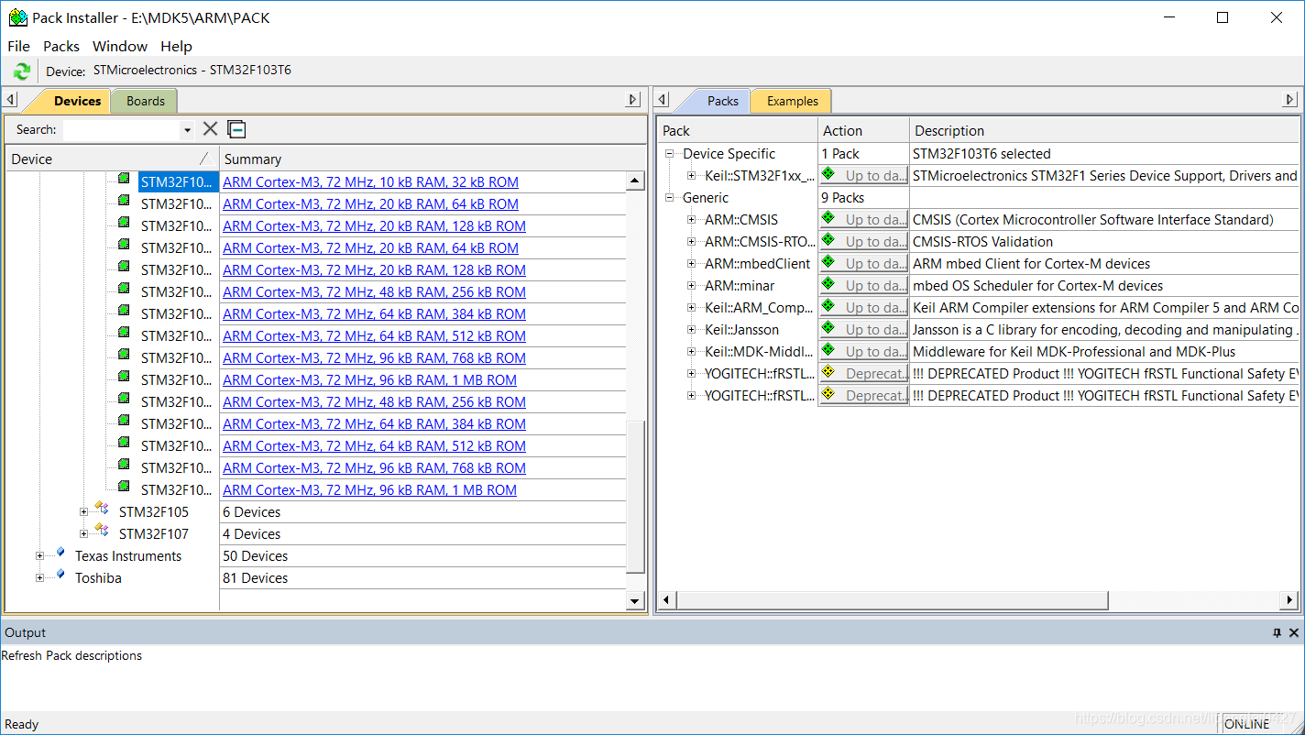Click green diamond icon for ARM::mbedClient
The width and height of the screenshot is (1305, 735).
(828, 262)
